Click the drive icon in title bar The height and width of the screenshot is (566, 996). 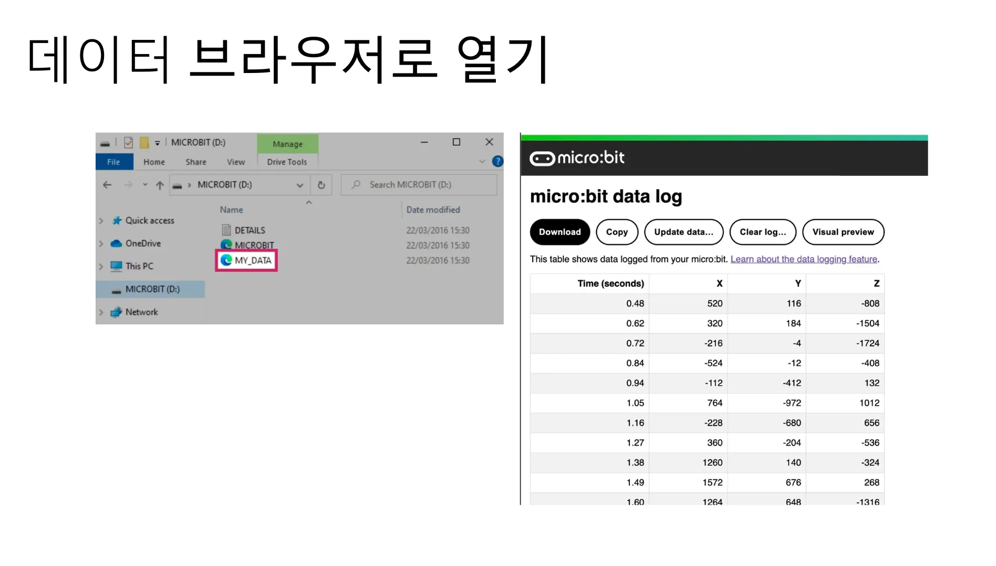pos(105,143)
